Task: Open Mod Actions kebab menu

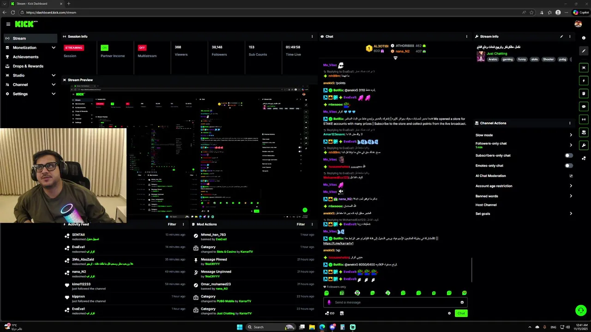Action: (x=312, y=225)
